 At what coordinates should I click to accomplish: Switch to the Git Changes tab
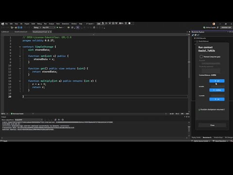pos(229,138)
